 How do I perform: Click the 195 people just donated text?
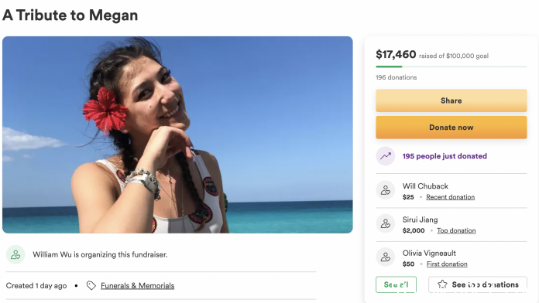[445, 156]
